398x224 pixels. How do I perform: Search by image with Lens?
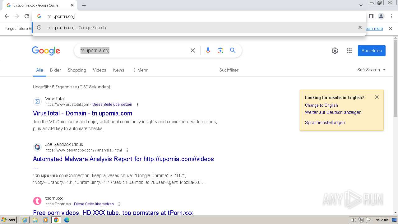(x=220, y=50)
